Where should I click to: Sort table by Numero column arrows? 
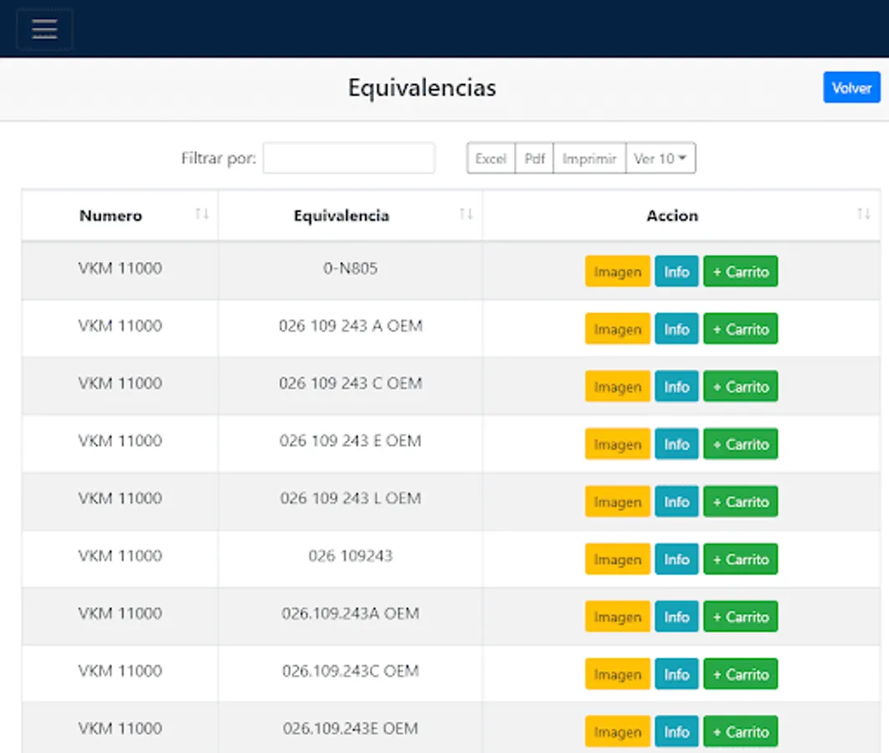(x=202, y=214)
